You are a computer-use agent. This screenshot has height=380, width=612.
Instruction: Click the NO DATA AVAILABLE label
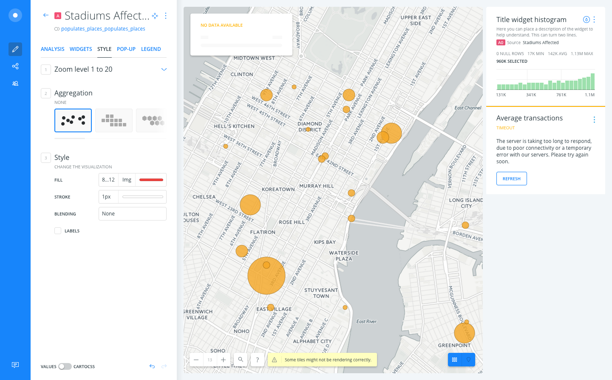222,25
